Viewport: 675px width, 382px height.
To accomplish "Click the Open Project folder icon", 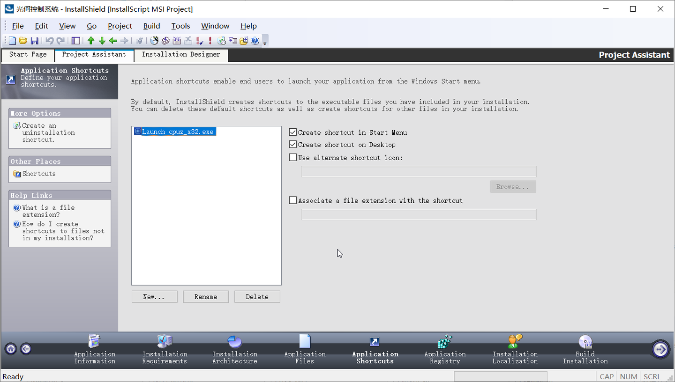I will click(x=23, y=41).
